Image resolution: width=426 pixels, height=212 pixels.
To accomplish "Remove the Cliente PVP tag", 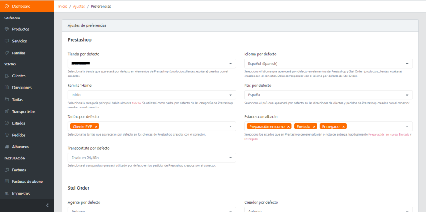I will pyautogui.click(x=96, y=126).
